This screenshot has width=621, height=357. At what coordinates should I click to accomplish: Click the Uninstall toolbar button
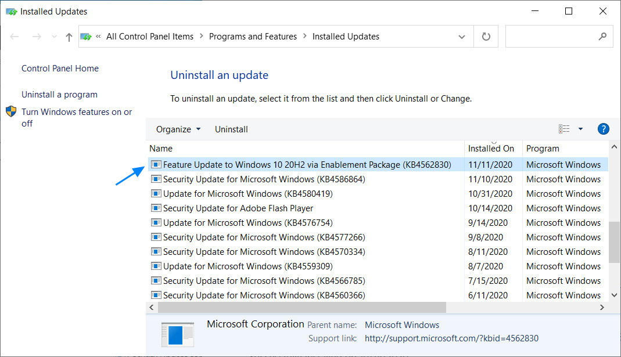[x=231, y=129]
